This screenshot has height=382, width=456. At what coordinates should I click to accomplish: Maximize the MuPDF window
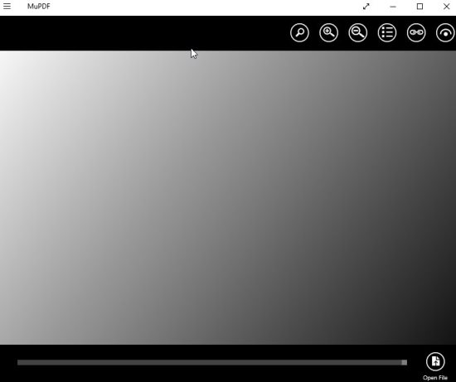420,7
